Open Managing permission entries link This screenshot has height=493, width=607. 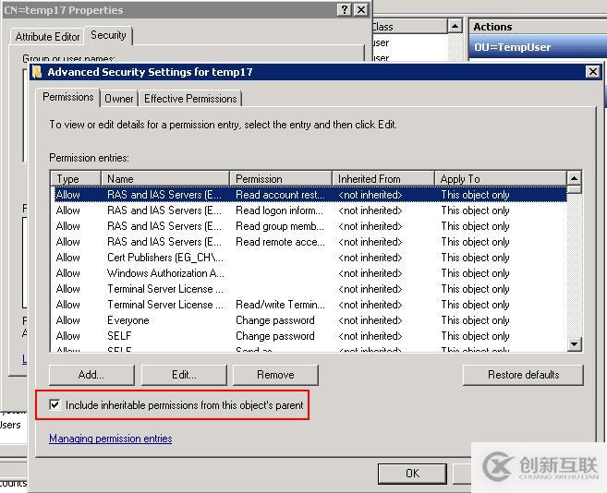110,439
